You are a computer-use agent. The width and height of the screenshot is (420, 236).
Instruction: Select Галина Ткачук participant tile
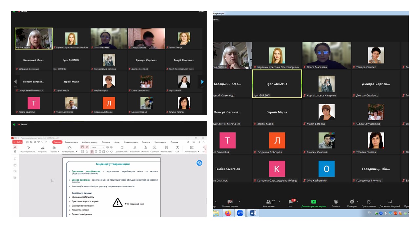[x=184, y=39]
